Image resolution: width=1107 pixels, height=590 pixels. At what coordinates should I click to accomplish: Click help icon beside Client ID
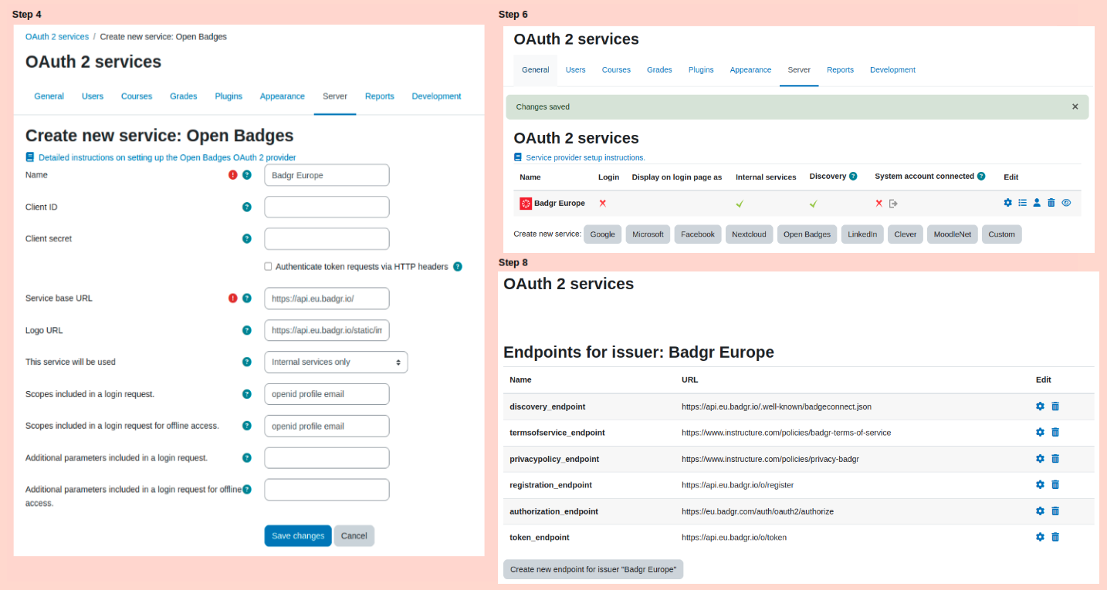[247, 207]
